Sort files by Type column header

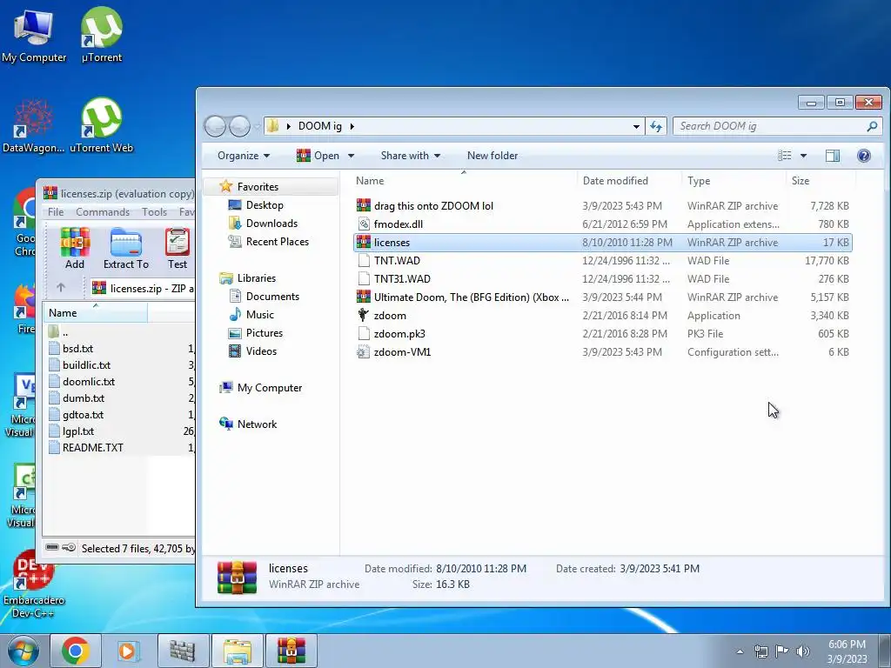(734, 181)
